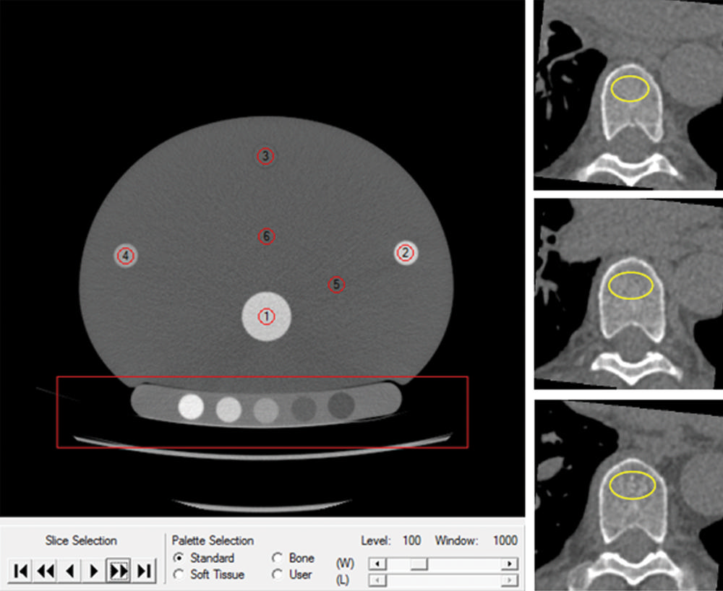Viewport: 723px width, 591px height.
Task: Select ROI marker 3 at phantom top
Action: (x=265, y=156)
